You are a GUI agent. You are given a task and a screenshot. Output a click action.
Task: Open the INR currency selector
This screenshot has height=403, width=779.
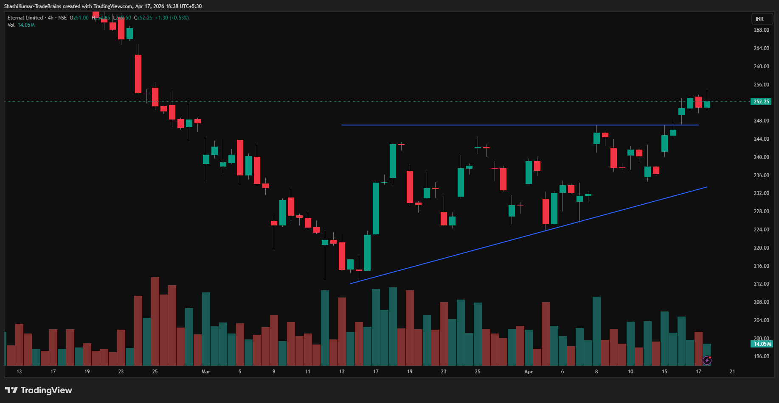point(759,19)
